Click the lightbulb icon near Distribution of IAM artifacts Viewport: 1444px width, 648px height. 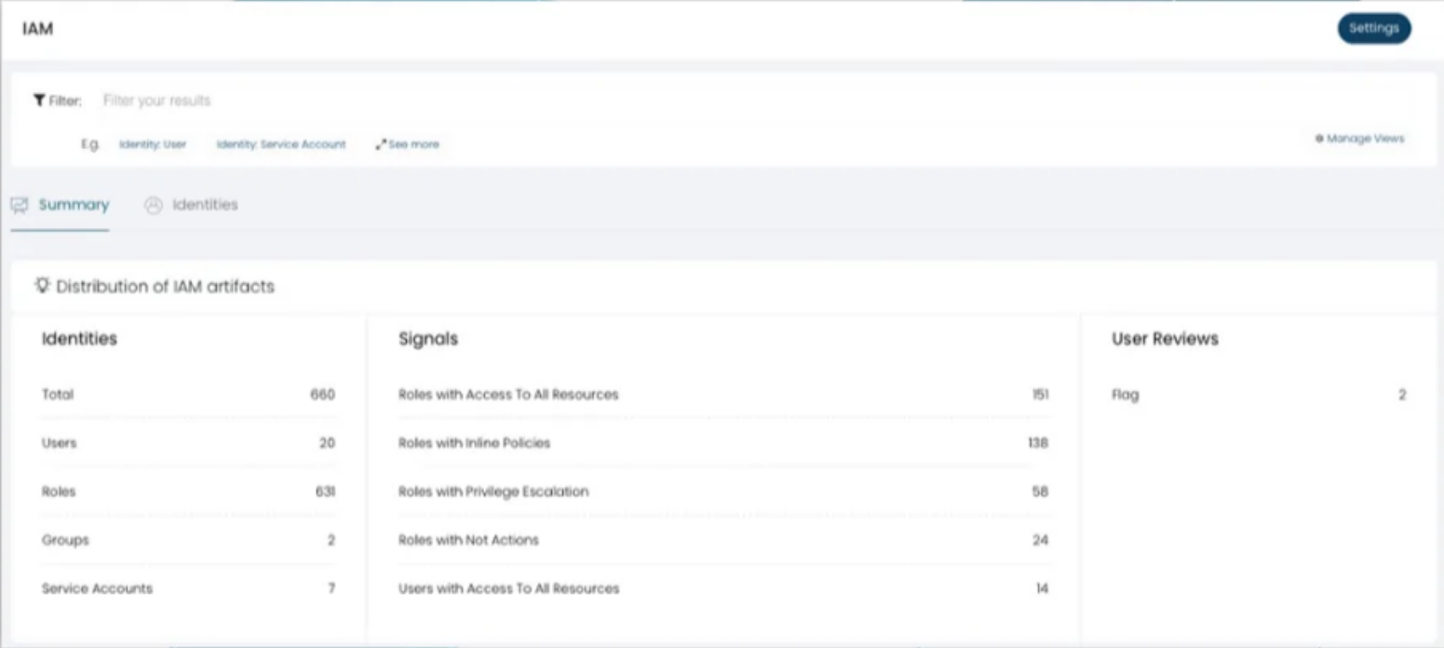(41, 286)
